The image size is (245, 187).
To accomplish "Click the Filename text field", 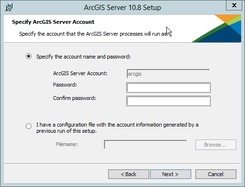I will (x=145, y=145).
